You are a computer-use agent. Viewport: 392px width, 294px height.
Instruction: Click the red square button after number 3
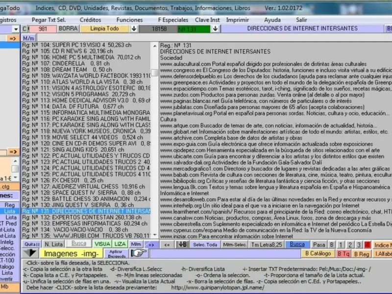tap(367, 245)
